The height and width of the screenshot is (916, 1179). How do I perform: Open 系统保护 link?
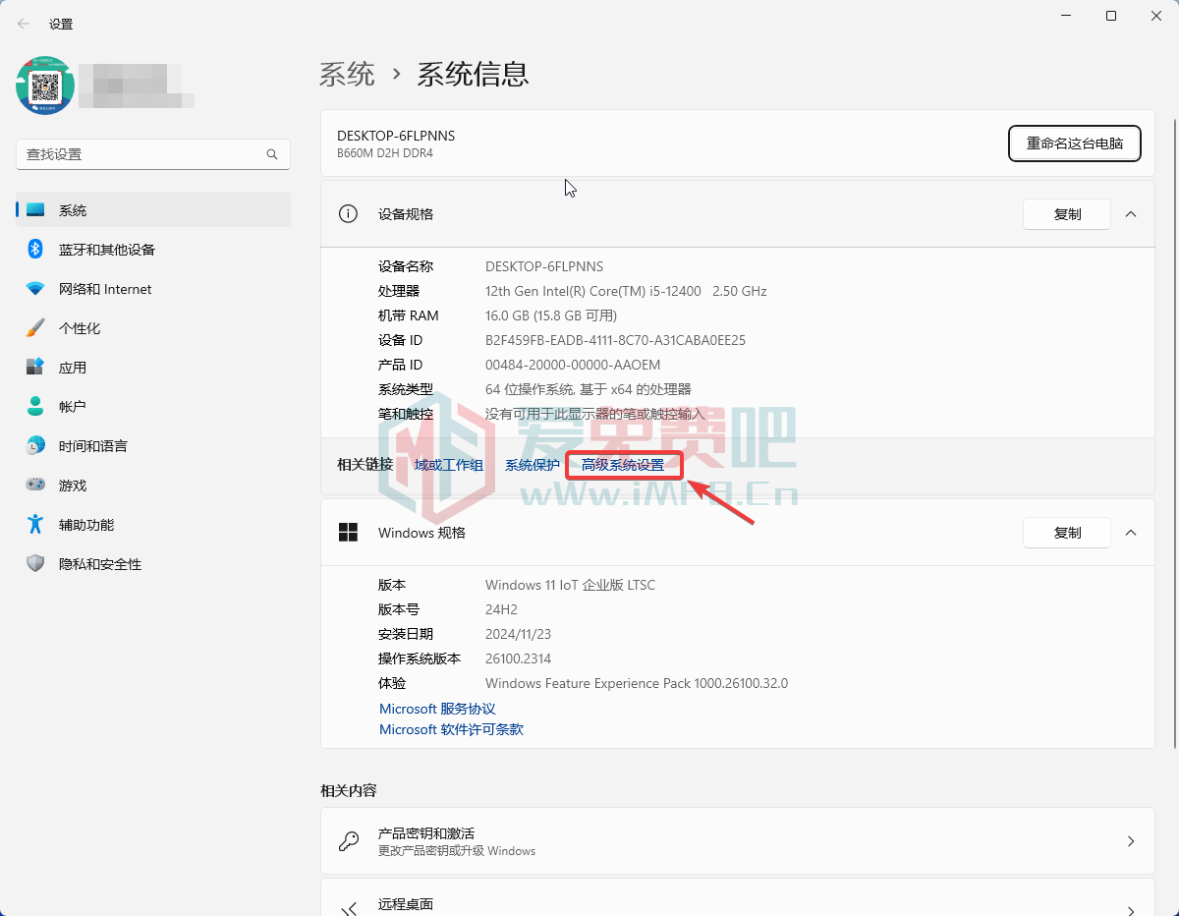[533, 465]
